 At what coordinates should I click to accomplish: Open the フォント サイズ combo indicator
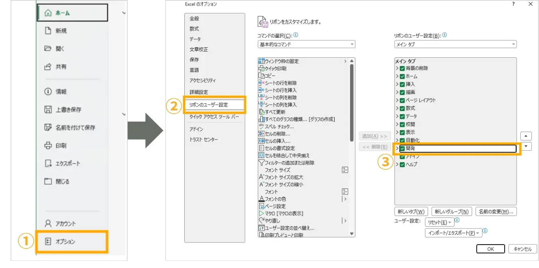[345, 170]
